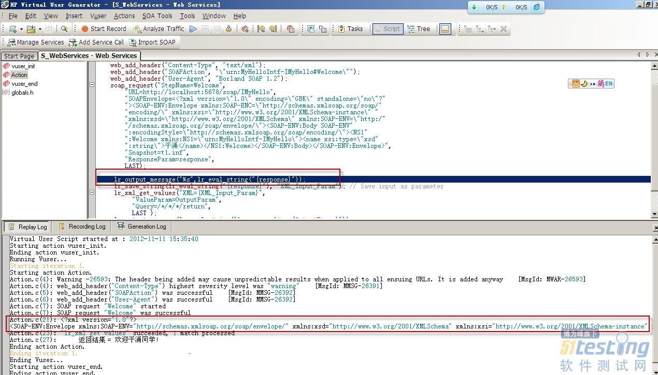Click the Find magnifier toolbar icon
Viewport: 658px width, 375px height.
[x=64, y=29]
